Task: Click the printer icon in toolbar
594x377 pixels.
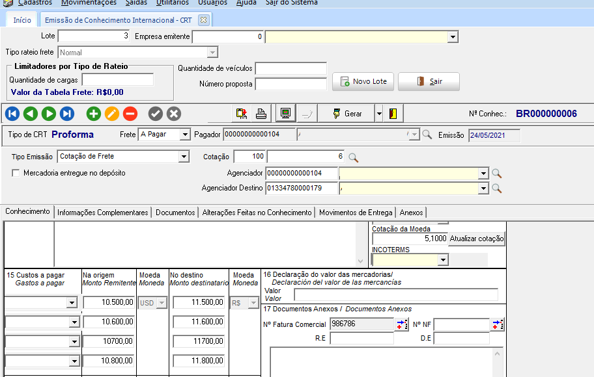Action: [x=261, y=114]
